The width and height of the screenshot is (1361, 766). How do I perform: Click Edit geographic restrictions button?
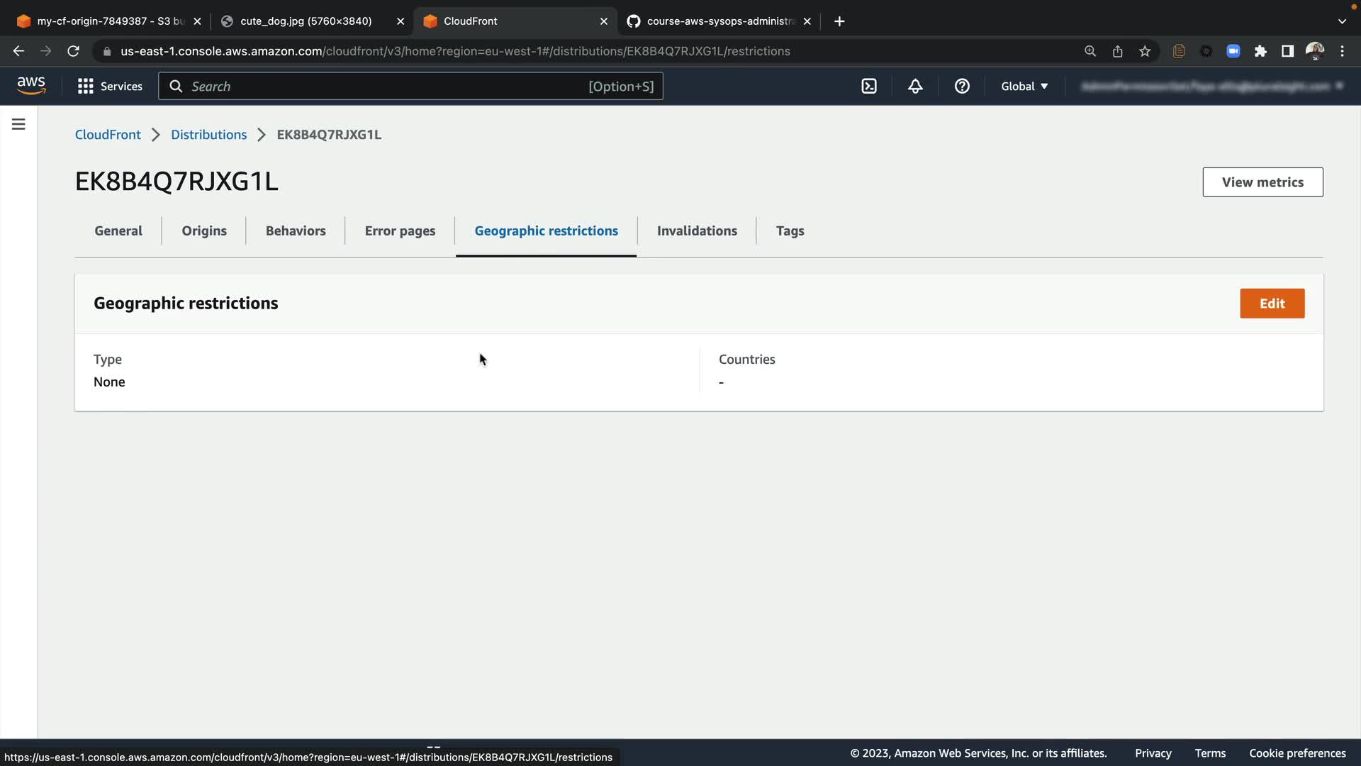point(1272,304)
